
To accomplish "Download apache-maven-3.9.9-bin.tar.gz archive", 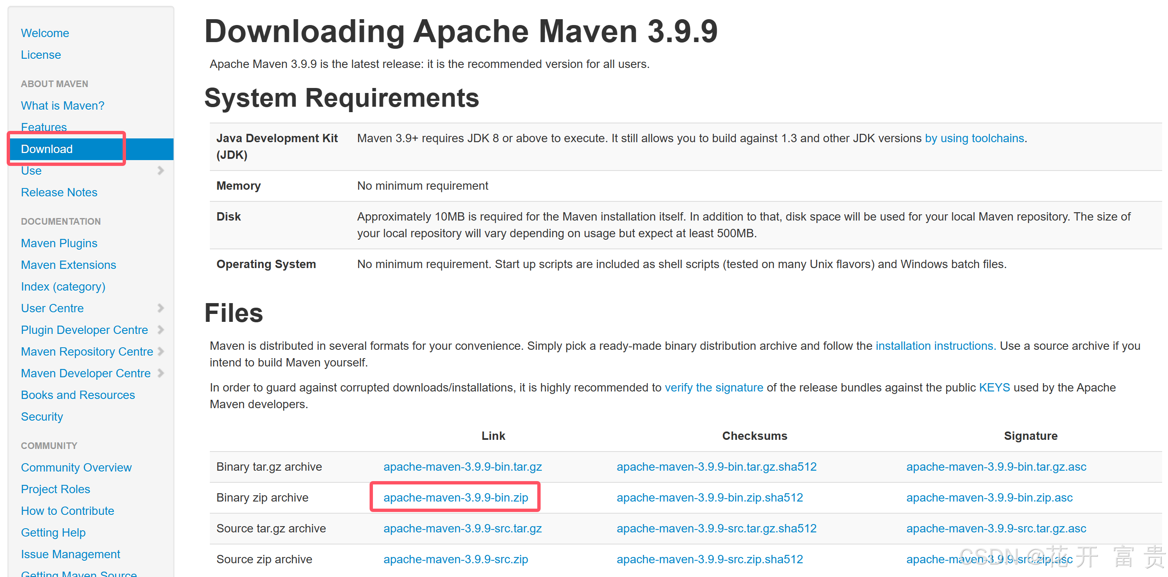I will pos(462,467).
